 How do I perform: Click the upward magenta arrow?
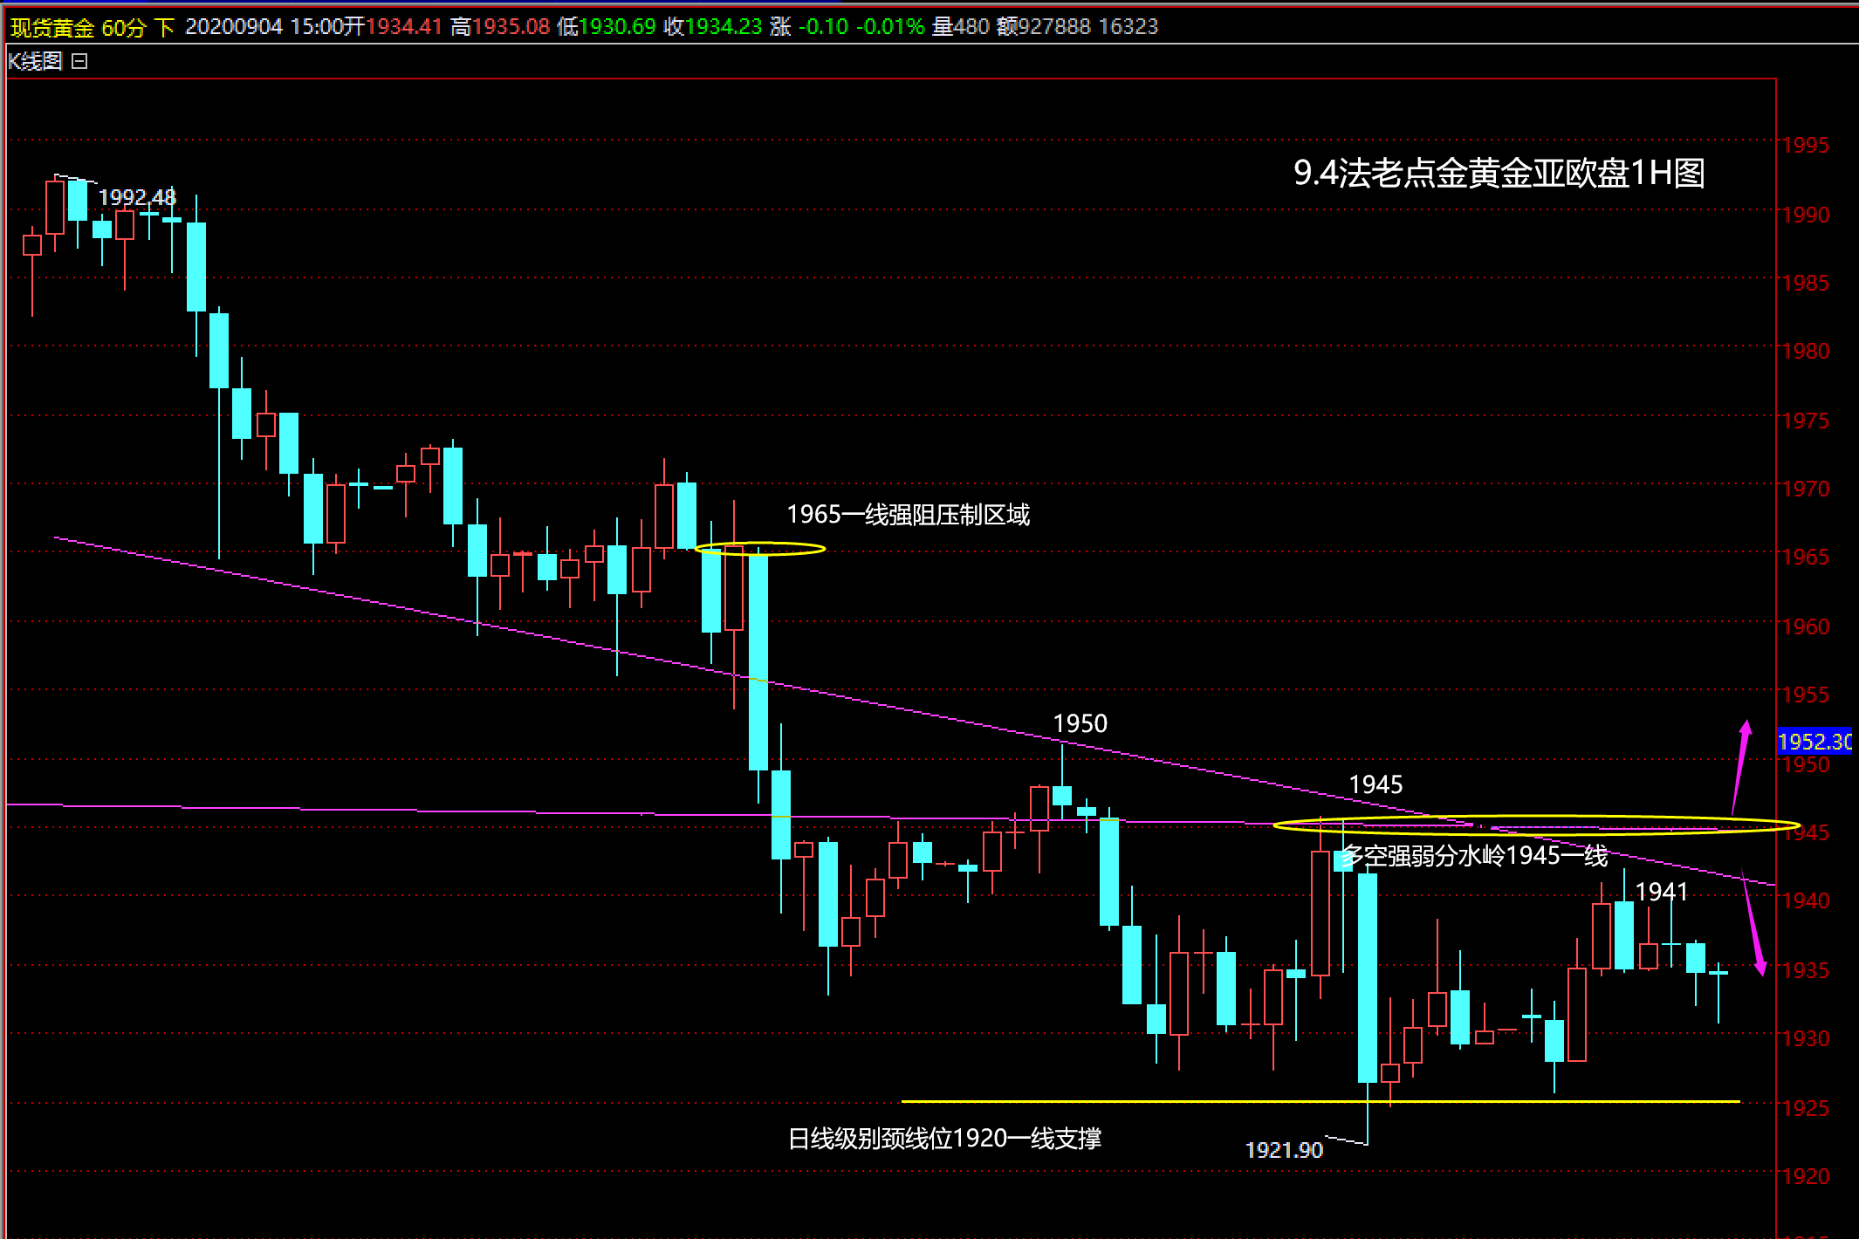pos(1740,766)
